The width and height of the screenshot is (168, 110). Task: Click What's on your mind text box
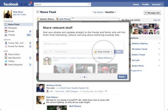(x=83, y=45)
